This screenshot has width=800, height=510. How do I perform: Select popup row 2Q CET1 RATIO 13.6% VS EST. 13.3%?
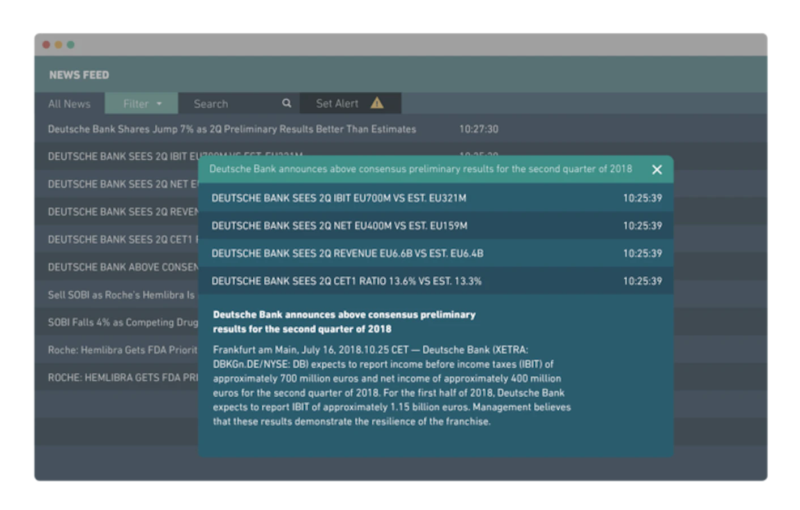[436, 281]
